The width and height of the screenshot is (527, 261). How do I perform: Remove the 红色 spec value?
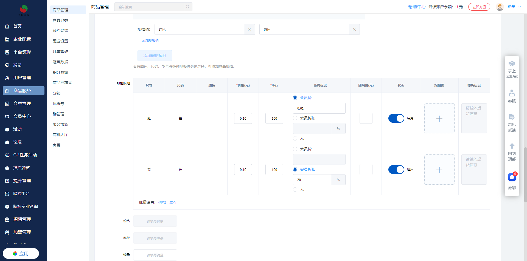(249, 29)
